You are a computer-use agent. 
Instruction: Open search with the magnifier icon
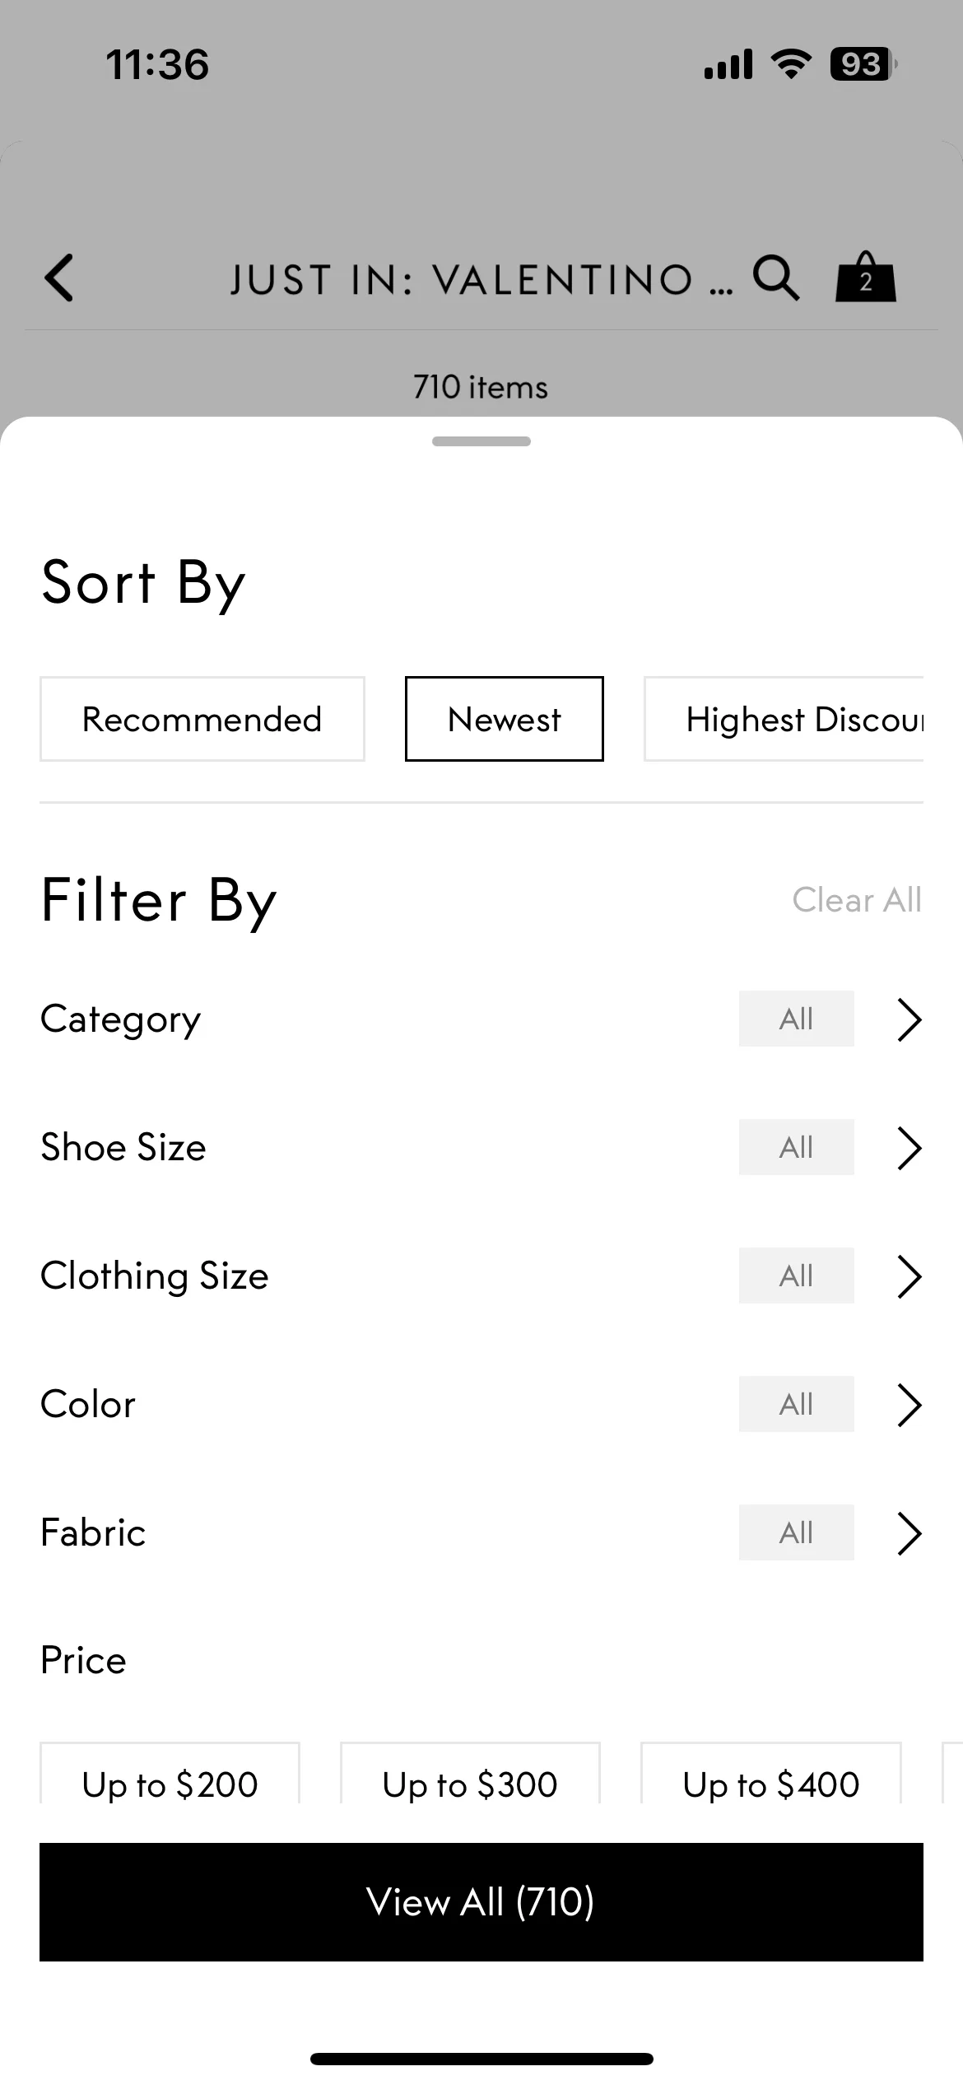click(776, 278)
